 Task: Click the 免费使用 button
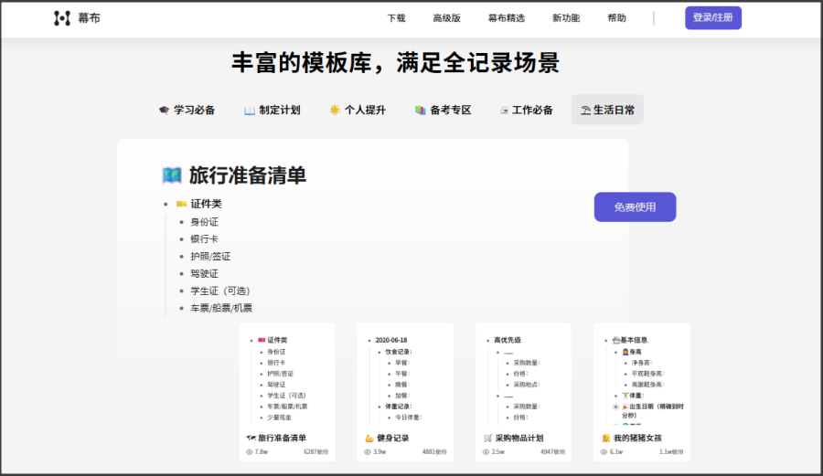click(635, 207)
